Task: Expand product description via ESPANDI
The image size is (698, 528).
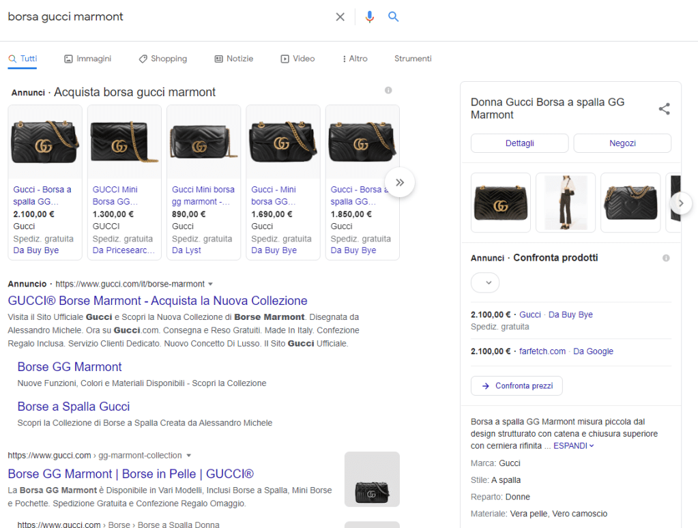Action: tap(573, 445)
